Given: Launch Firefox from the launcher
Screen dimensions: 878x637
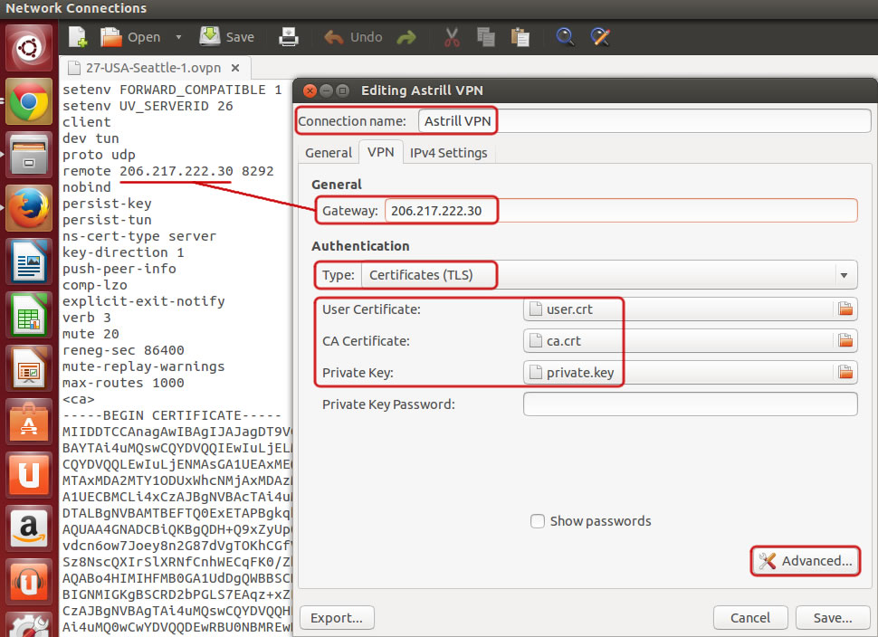Looking at the screenshot, I should pos(29,208).
